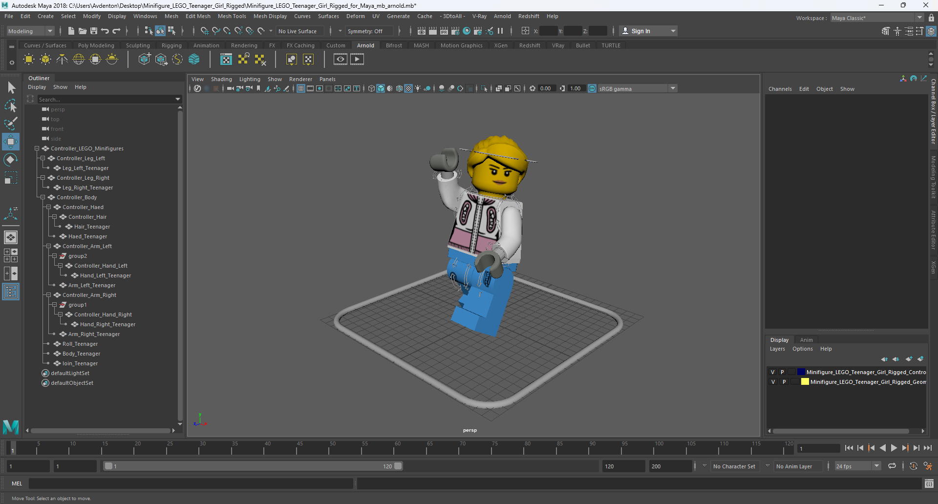Click the Redo arrow icon
The width and height of the screenshot is (938, 504).
point(116,31)
